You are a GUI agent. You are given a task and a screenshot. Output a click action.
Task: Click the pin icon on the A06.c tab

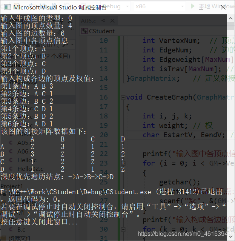click(x=104, y=21)
